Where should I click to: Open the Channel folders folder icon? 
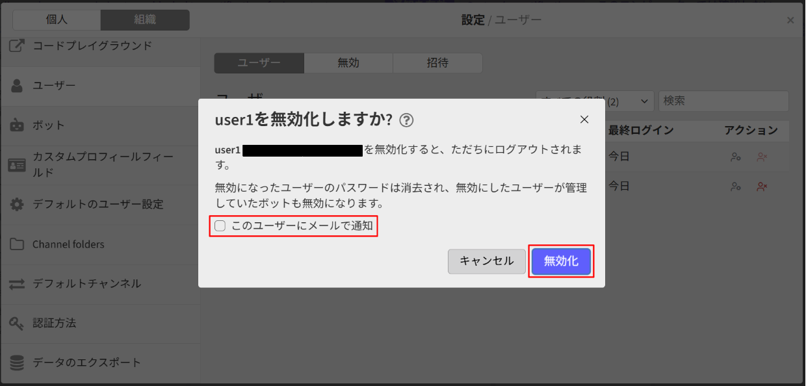[x=16, y=244]
